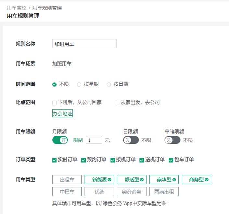The image size is (229, 214).
Task: Deselect the 新能源 vehicle type
Action: (99, 180)
